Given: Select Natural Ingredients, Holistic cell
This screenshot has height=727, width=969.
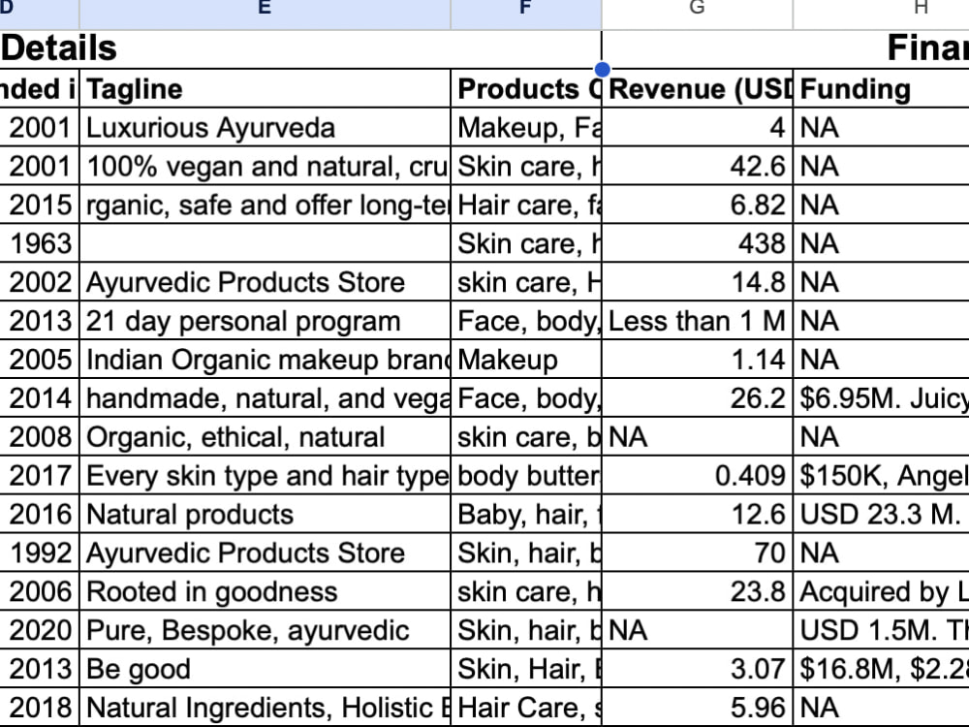Looking at the screenshot, I should click(x=266, y=708).
